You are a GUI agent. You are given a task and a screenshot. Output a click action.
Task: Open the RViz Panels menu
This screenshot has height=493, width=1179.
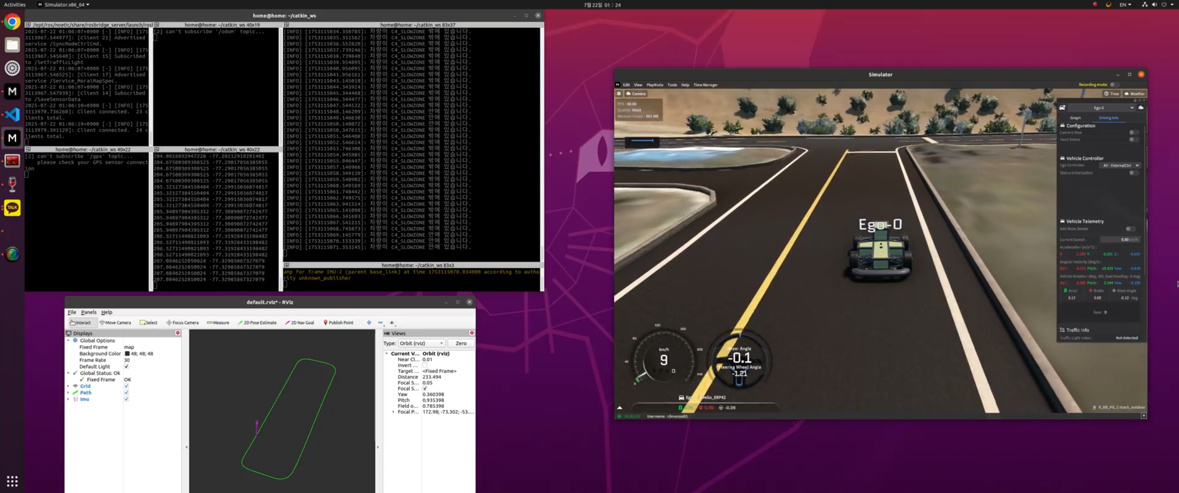[89, 312]
